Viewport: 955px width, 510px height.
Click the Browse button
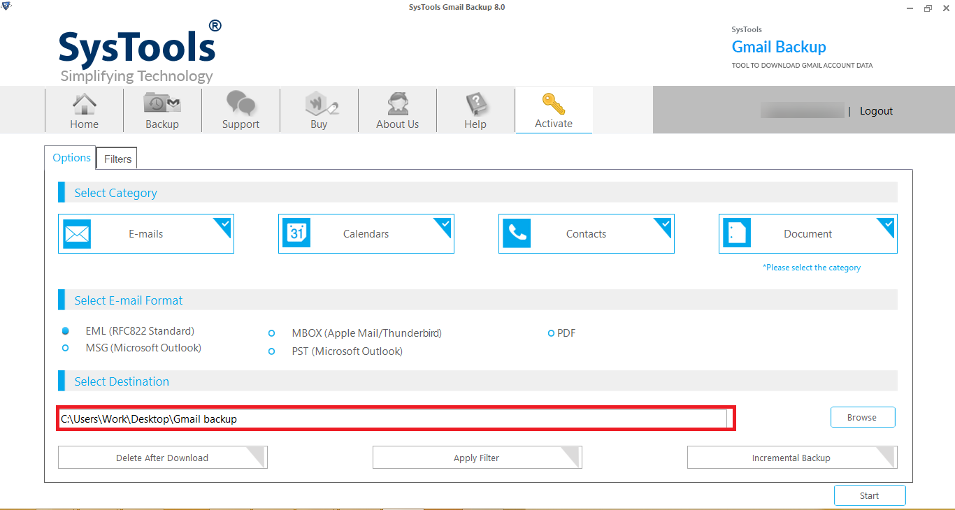coord(863,417)
